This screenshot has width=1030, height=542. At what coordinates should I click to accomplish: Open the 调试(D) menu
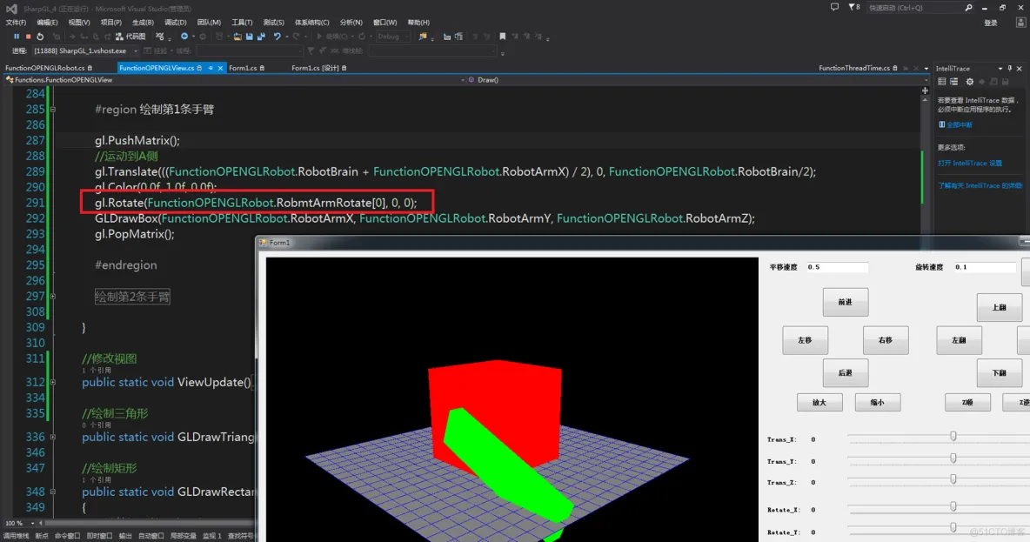176,23
